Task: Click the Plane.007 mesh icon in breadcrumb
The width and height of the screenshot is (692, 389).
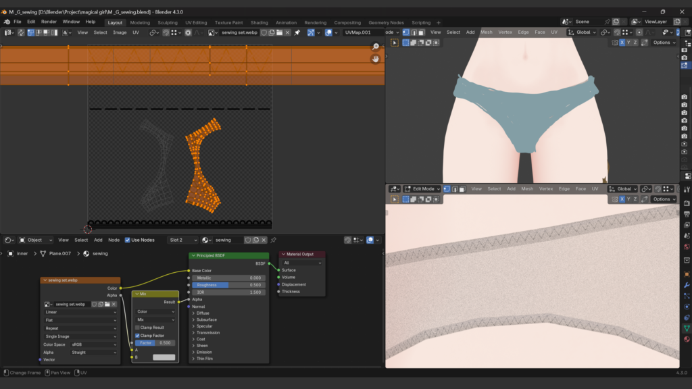Action: [43, 254]
